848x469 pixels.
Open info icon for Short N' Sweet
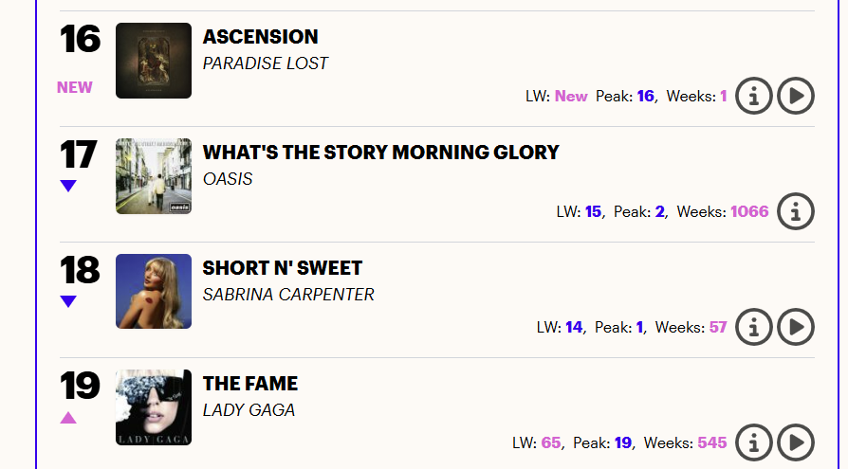click(754, 327)
